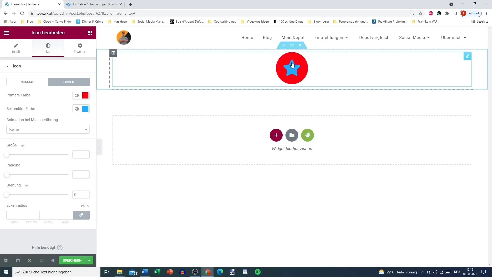
Task: Open the Navigator layers icon
Action: tap(18, 260)
